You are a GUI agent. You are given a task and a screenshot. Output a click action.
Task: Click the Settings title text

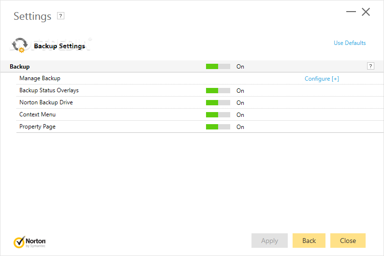click(32, 16)
